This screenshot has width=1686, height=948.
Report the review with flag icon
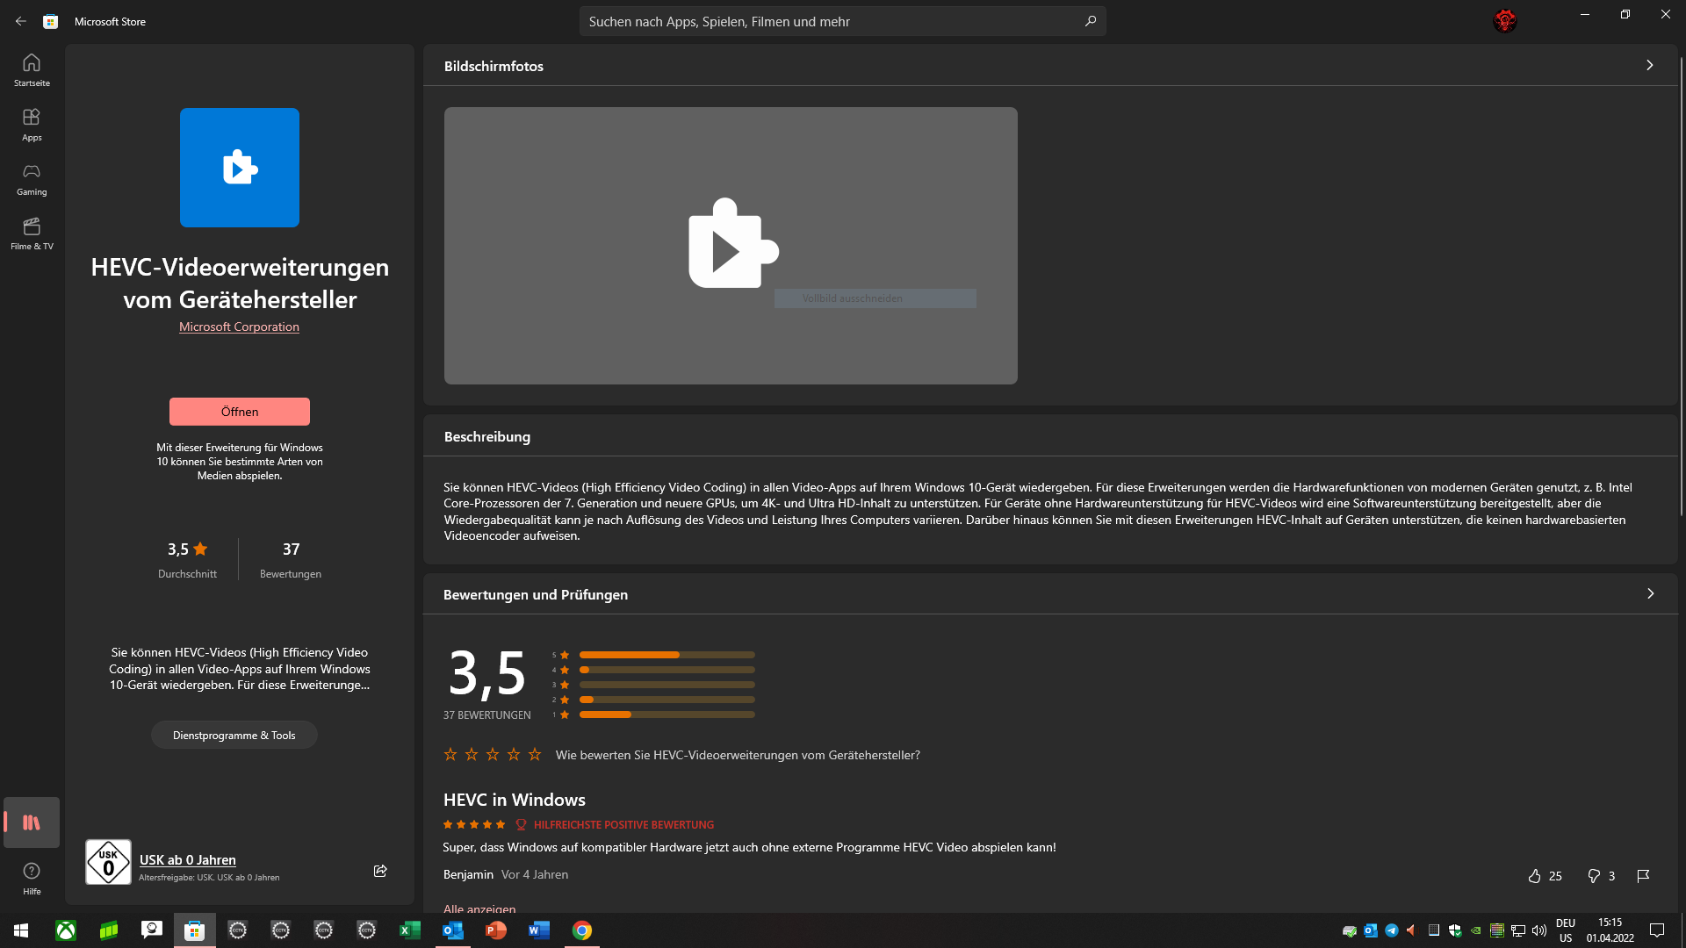[x=1643, y=876]
